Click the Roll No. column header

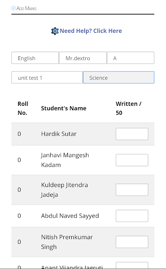pyautogui.click(x=23, y=108)
